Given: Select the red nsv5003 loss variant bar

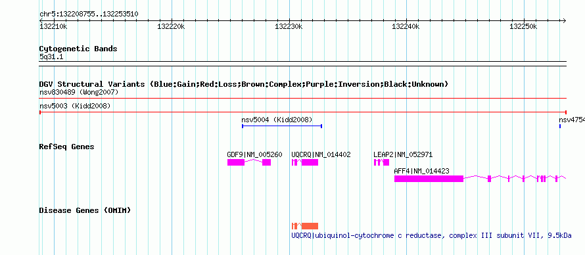Looking at the screenshot, I should coord(303,112).
